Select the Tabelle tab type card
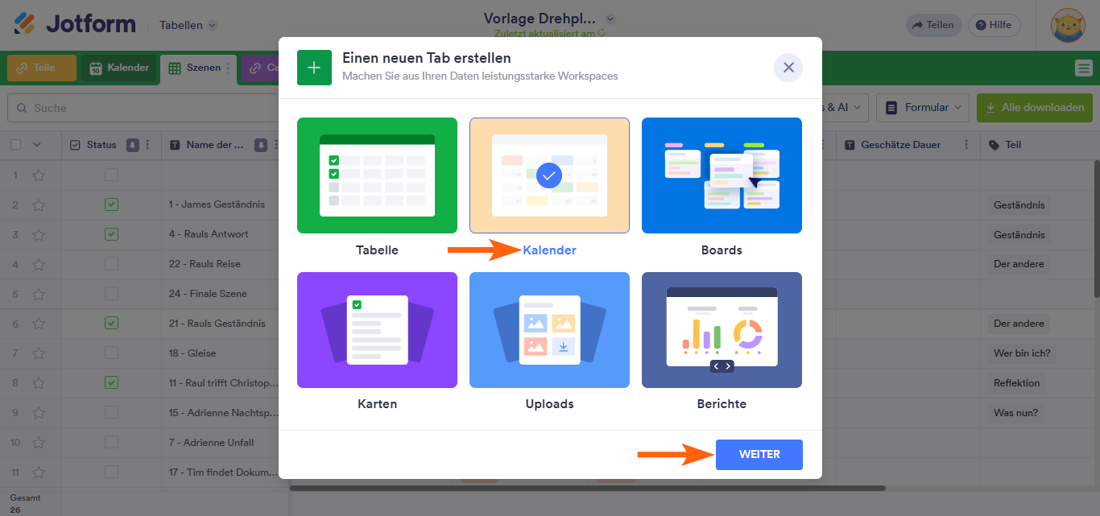The width and height of the screenshot is (1100, 516). pos(377,175)
